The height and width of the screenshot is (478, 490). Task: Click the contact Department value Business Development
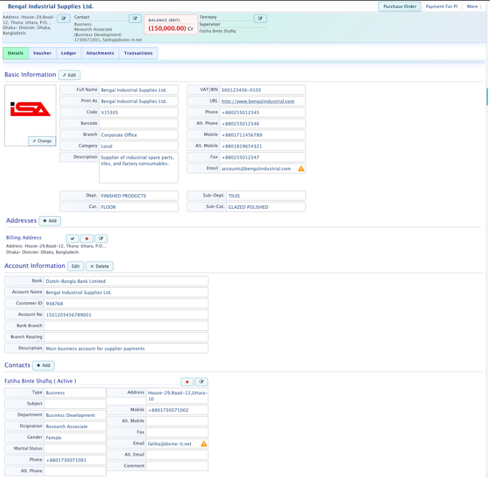(x=75, y=415)
